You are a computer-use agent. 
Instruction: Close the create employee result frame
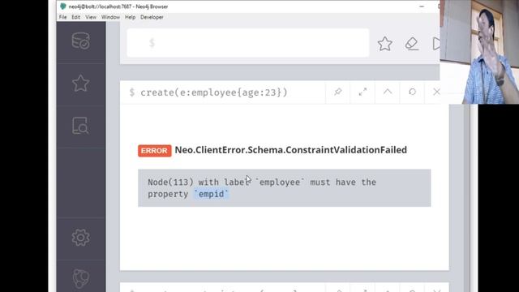[x=436, y=92]
